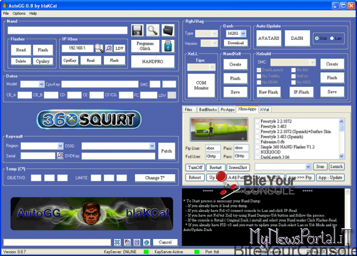Click the Raw Flash button

pos(269,92)
